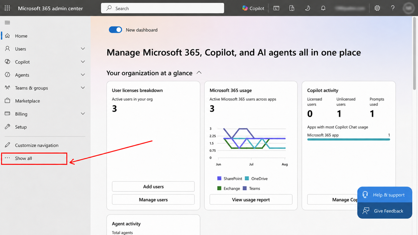This screenshot has width=418, height=235.
Task: Click the Help & support headset icon
Action: (365, 195)
